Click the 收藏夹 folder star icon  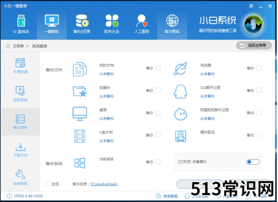(80, 91)
